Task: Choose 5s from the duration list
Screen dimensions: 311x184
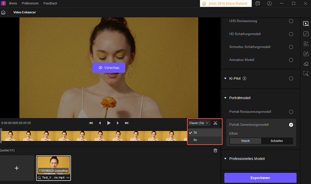Action: pos(195,140)
